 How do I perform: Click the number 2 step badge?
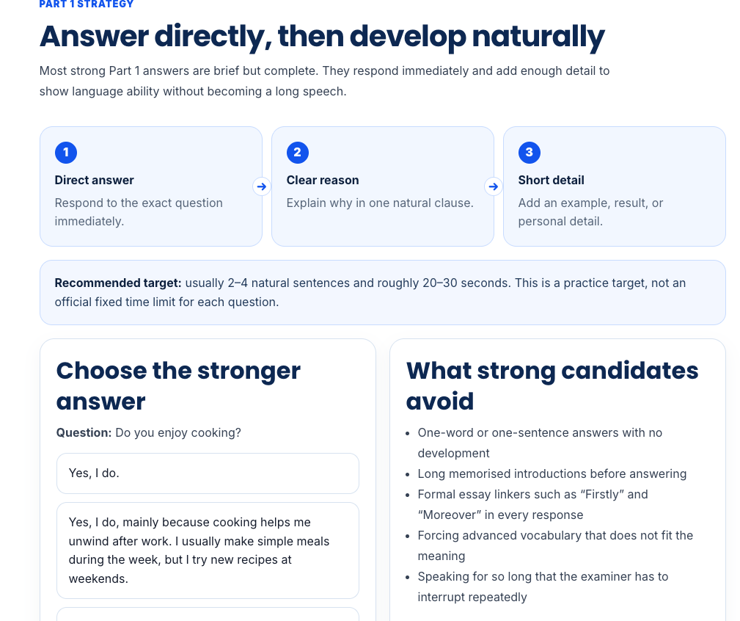tap(298, 153)
